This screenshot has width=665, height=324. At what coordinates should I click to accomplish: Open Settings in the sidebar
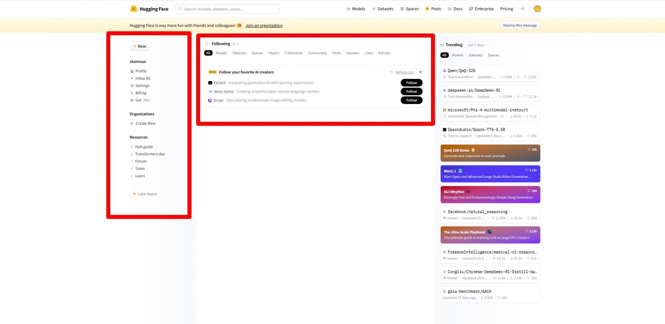pyautogui.click(x=140, y=85)
